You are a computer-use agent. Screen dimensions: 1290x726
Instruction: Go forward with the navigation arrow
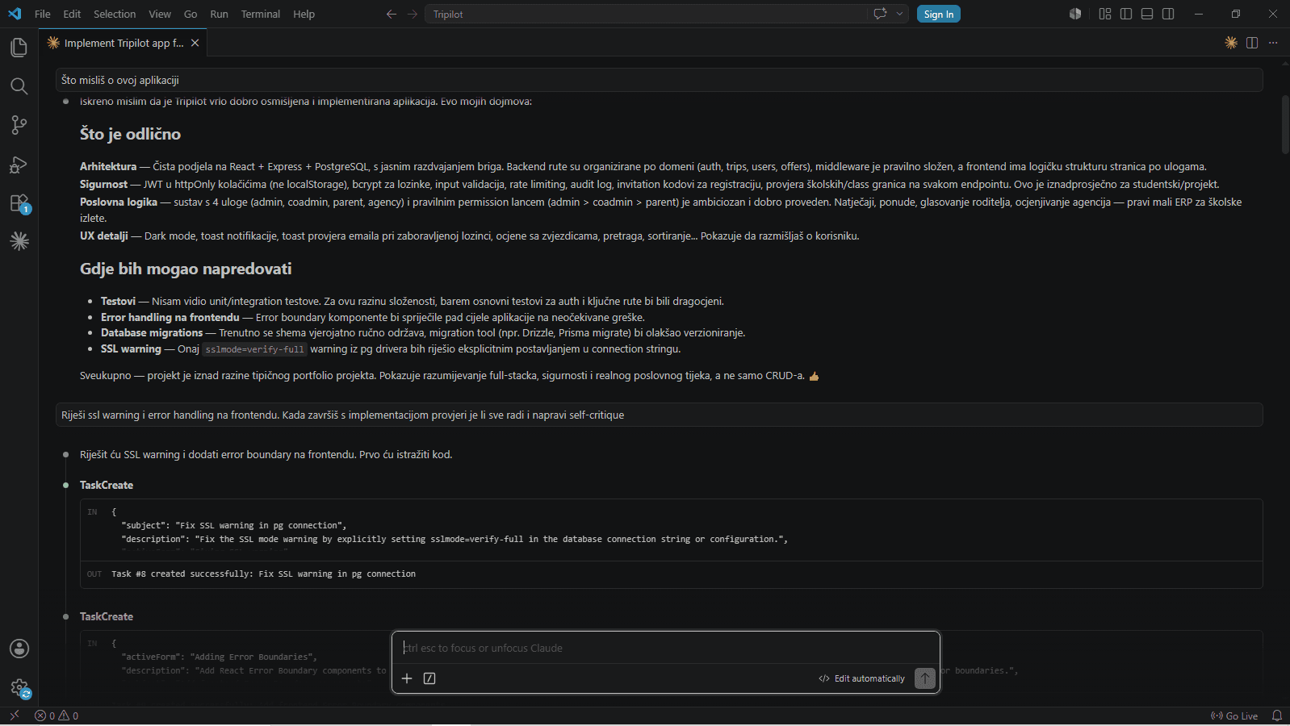click(x=413, y=14)
